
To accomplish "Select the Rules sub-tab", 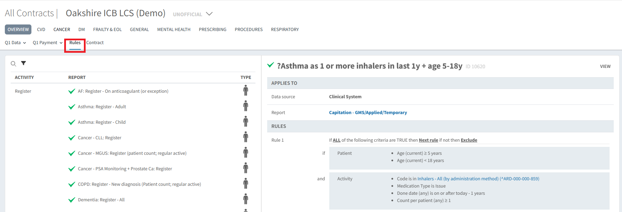I will coord(75,43).
